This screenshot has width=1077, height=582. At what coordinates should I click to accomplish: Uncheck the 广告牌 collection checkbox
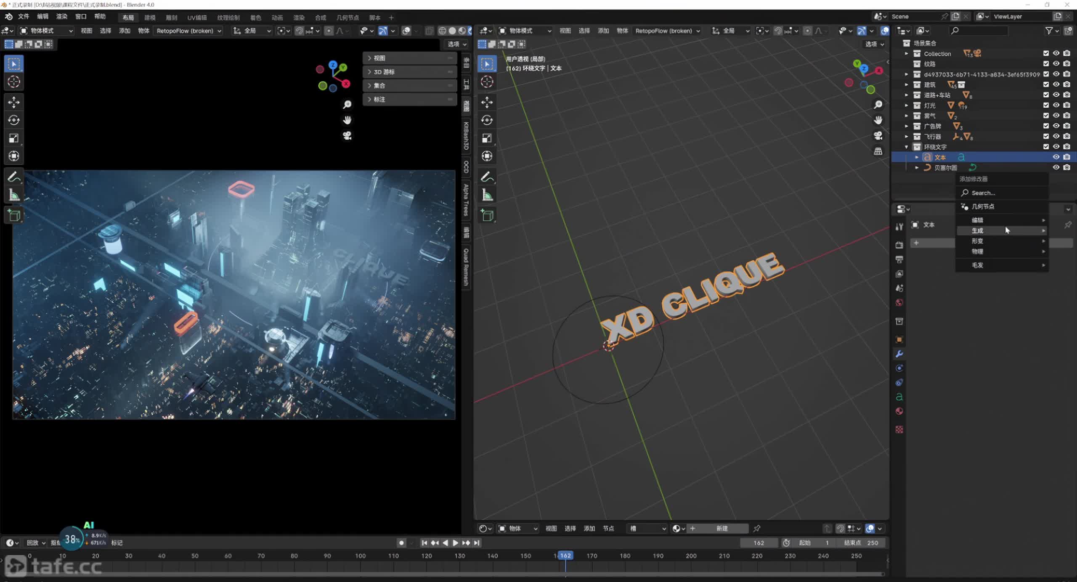(x=1046, y=126)
